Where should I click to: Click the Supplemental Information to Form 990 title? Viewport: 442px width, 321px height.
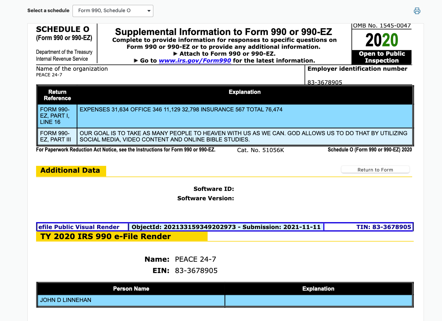224,32
